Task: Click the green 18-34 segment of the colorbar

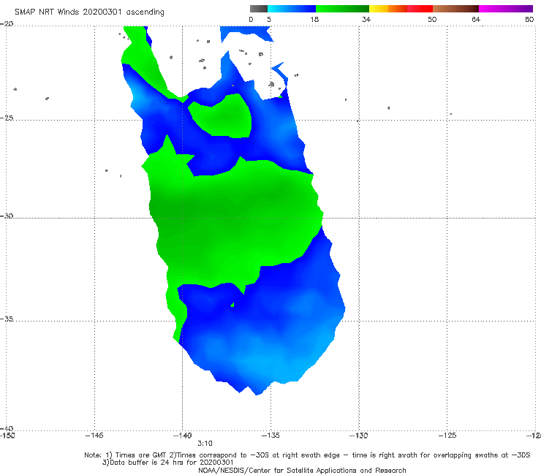Action: (342, 9)
